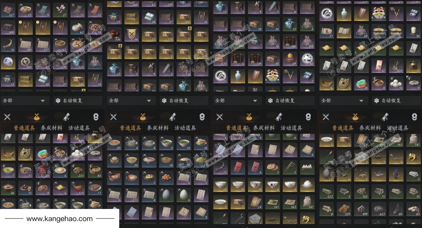Image resolution: width=422 pixels, height=228 pixels.
Task: Click the www.kangehao.com watermark banner
Action: click(x=60, y=218)
